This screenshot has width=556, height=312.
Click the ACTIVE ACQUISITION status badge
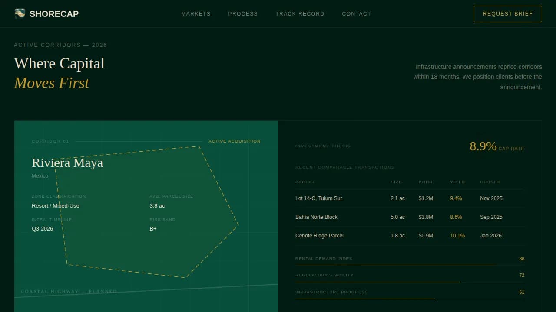pos(234,141)
